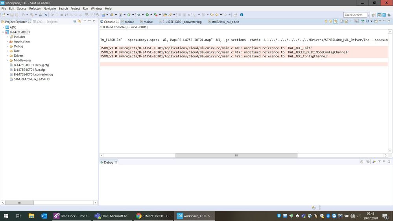393x221 pixels.
Task: Click the Quick Access search field
Action: (355, 15)
